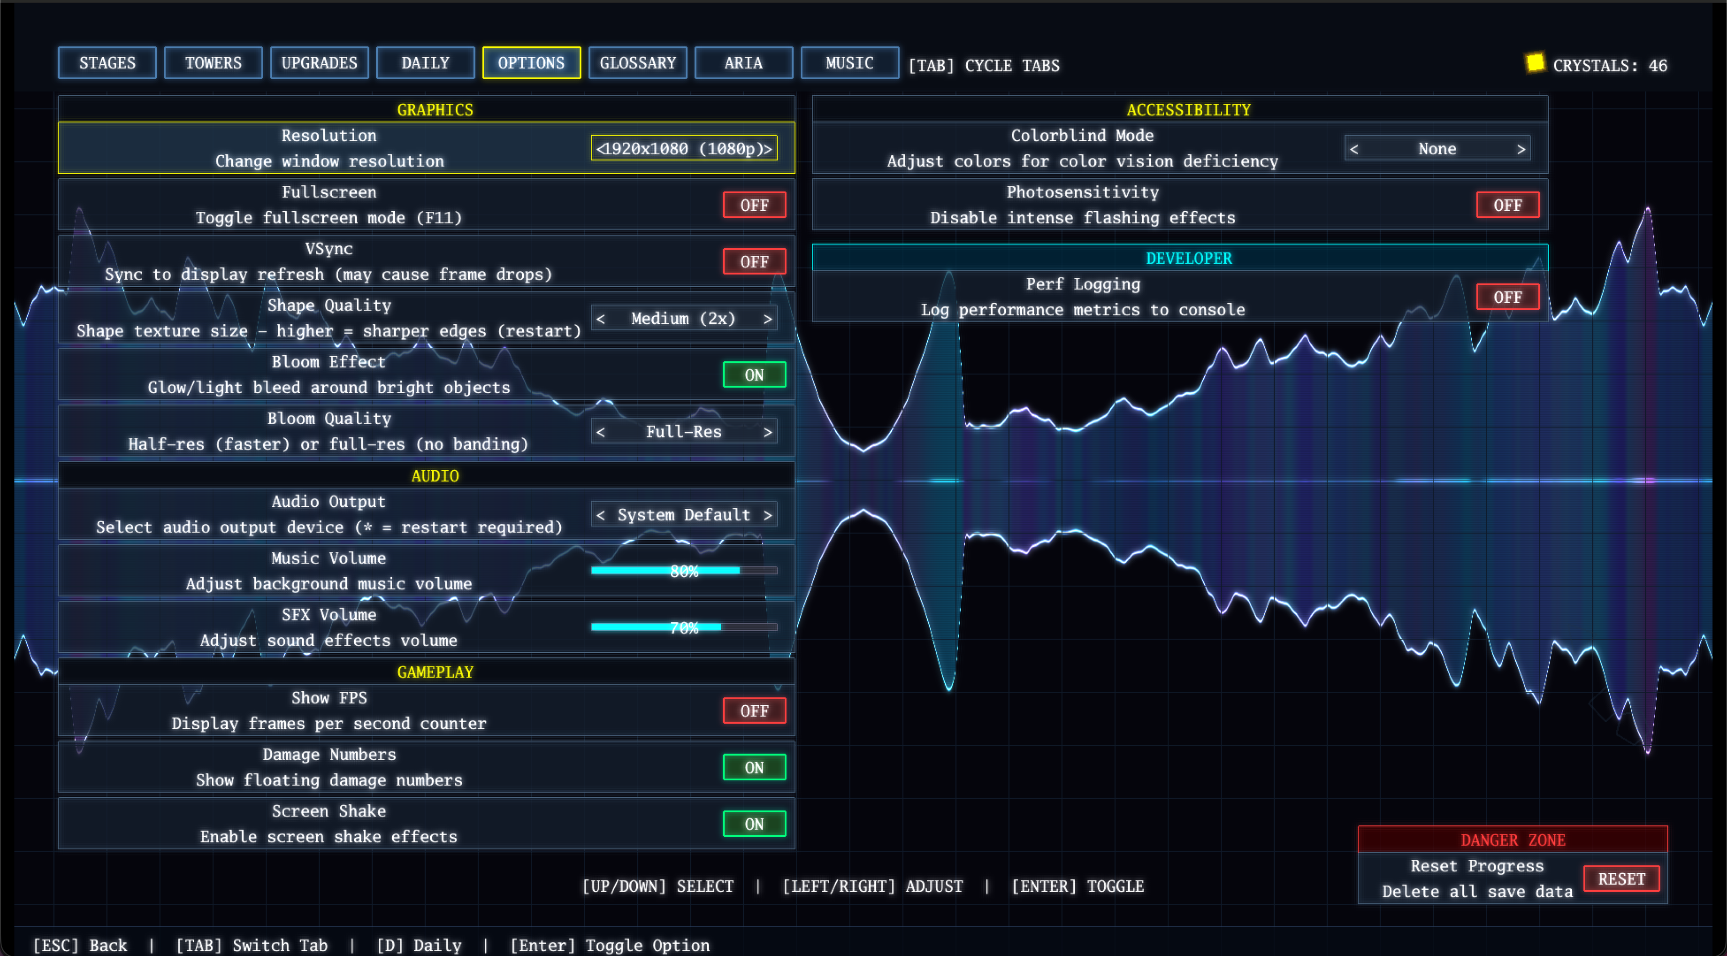
Task: Disable the Bloom Effect toggle
Action: [754, 375]
